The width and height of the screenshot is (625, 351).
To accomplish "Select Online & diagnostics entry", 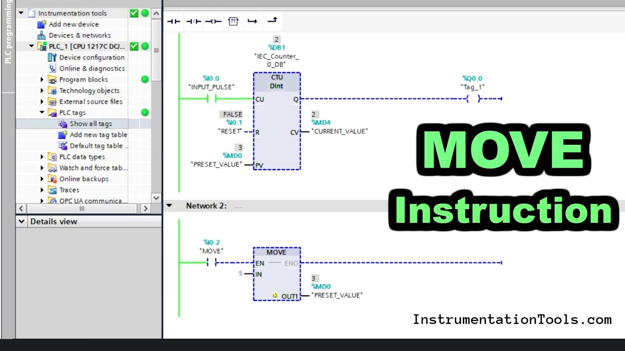I will 92,68.
